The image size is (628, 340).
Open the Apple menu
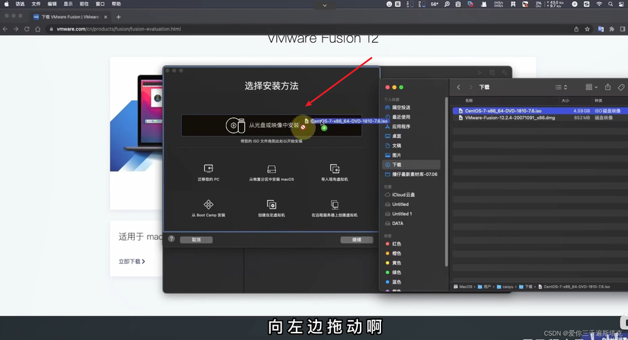click(6, 4)
